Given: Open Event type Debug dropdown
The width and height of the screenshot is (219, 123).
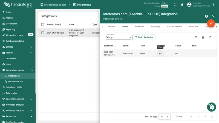Looking at the screenshot, I should tap(118, 37).
